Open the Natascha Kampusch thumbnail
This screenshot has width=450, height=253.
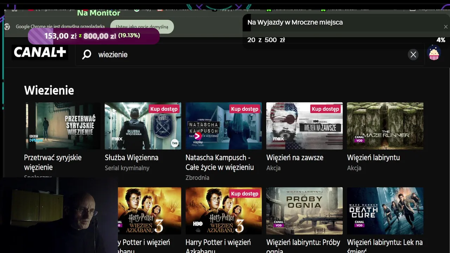pos(224,126)
